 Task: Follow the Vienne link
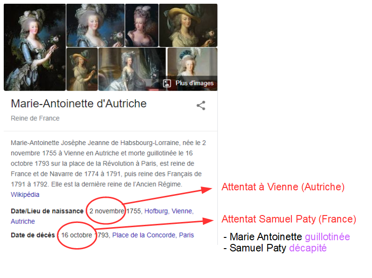(x=182, y=211)
